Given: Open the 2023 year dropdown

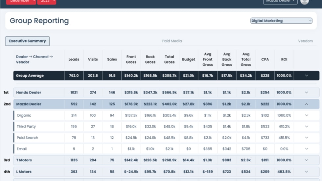Looking at the screenshot, I should 46,2.
